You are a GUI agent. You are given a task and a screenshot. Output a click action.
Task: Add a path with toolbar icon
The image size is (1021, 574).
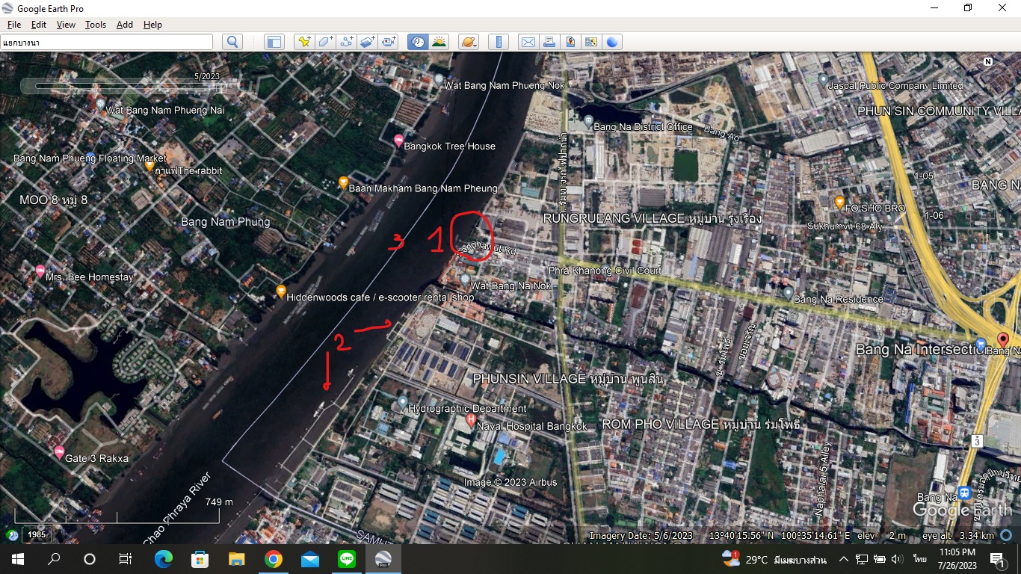(x=346, y=43)
